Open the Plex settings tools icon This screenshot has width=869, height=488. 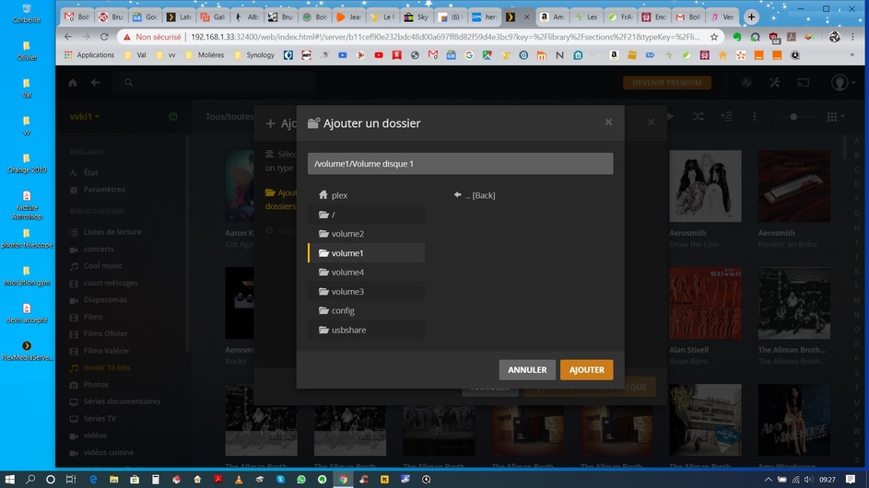coord(775,83)
